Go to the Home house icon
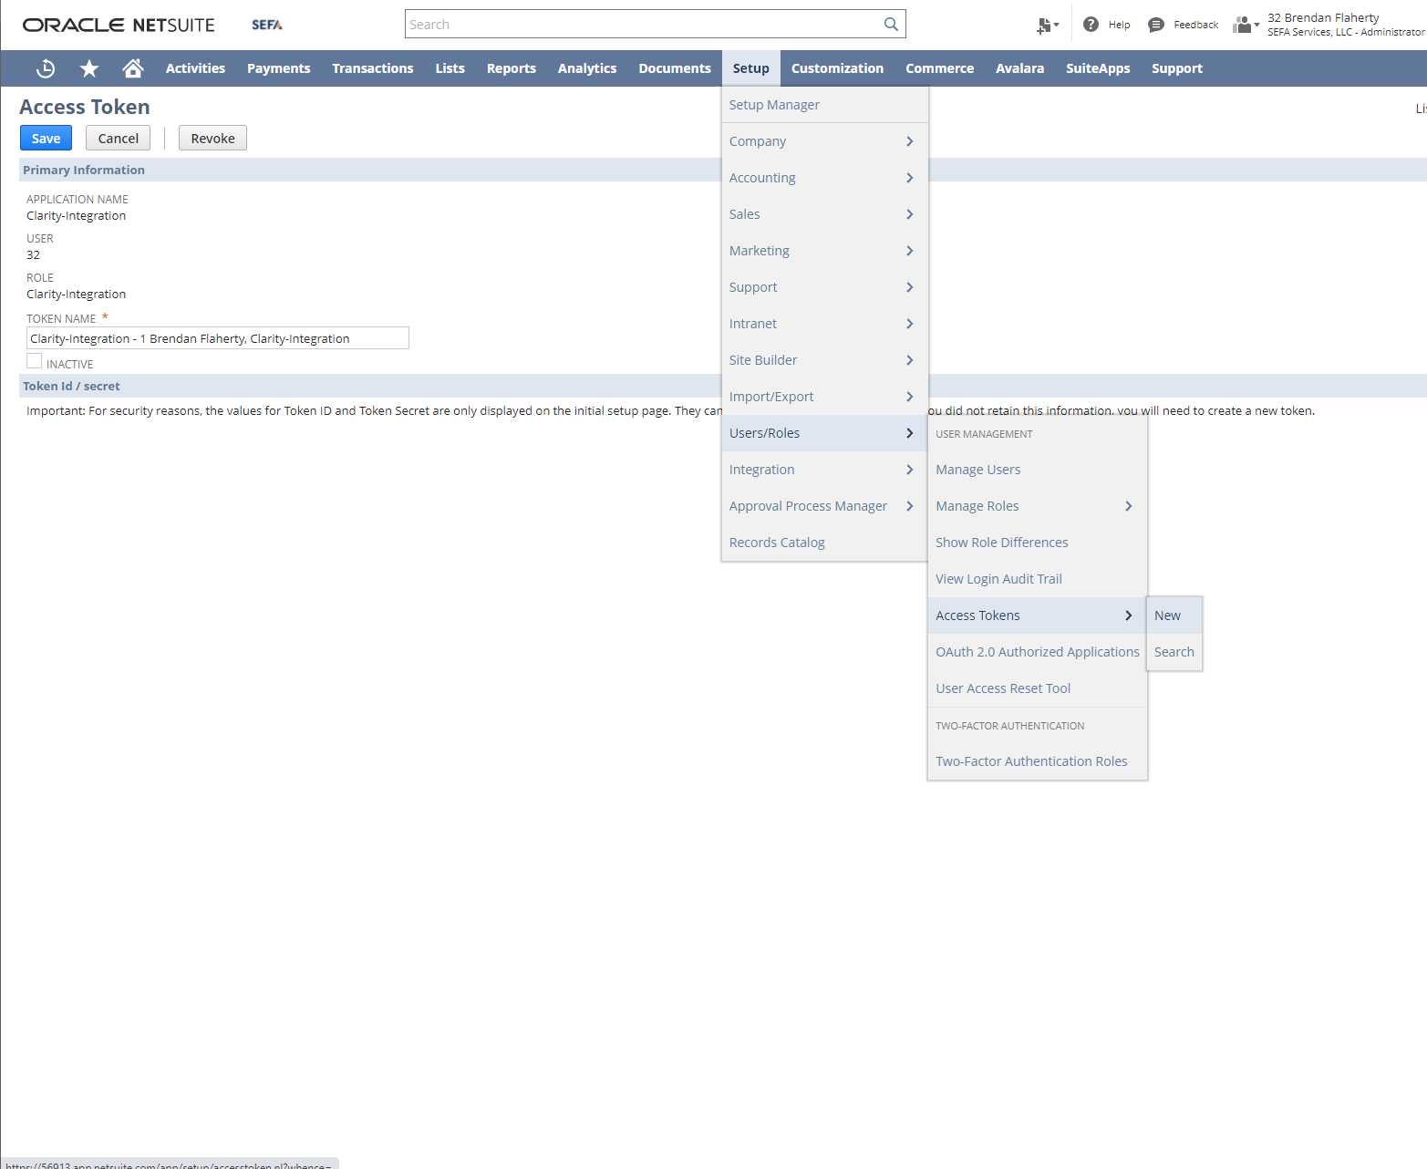The height and width of the screenshot is (1169, 1427). click(133, 68)
